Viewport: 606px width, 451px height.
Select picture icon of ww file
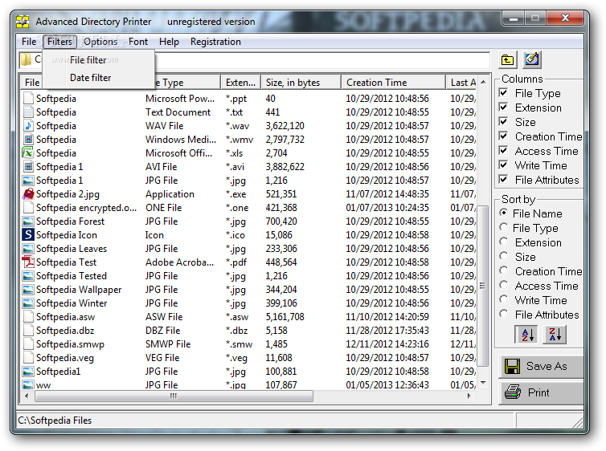(28, 384)
